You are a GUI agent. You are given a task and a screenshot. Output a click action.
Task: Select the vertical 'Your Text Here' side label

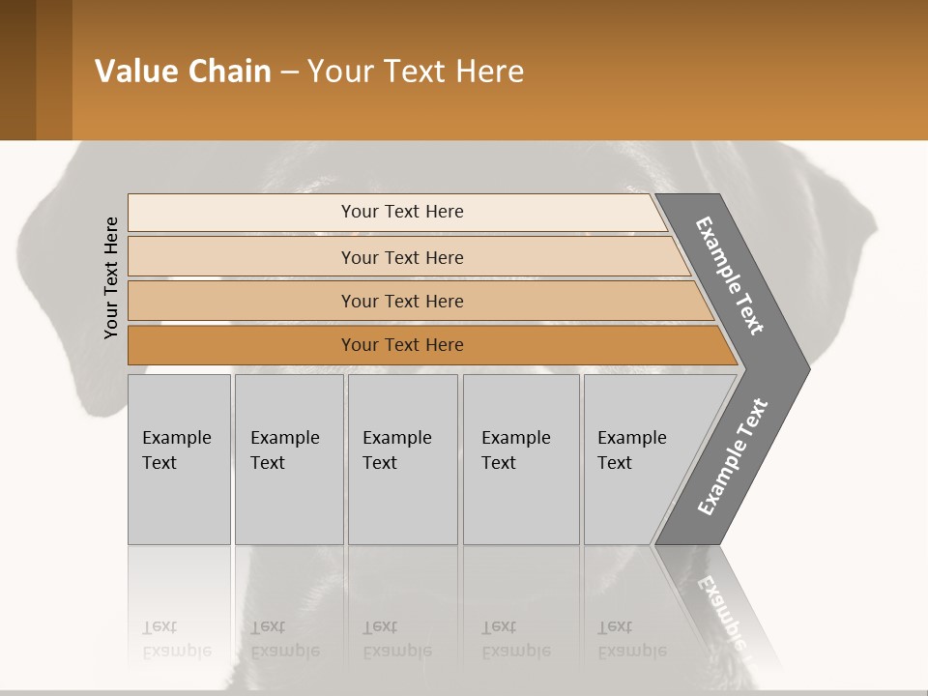(x=111, y=277)
